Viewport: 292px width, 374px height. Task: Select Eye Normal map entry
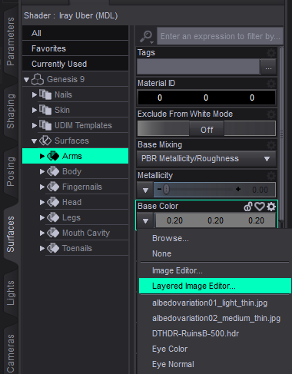[x=215, y=364]
